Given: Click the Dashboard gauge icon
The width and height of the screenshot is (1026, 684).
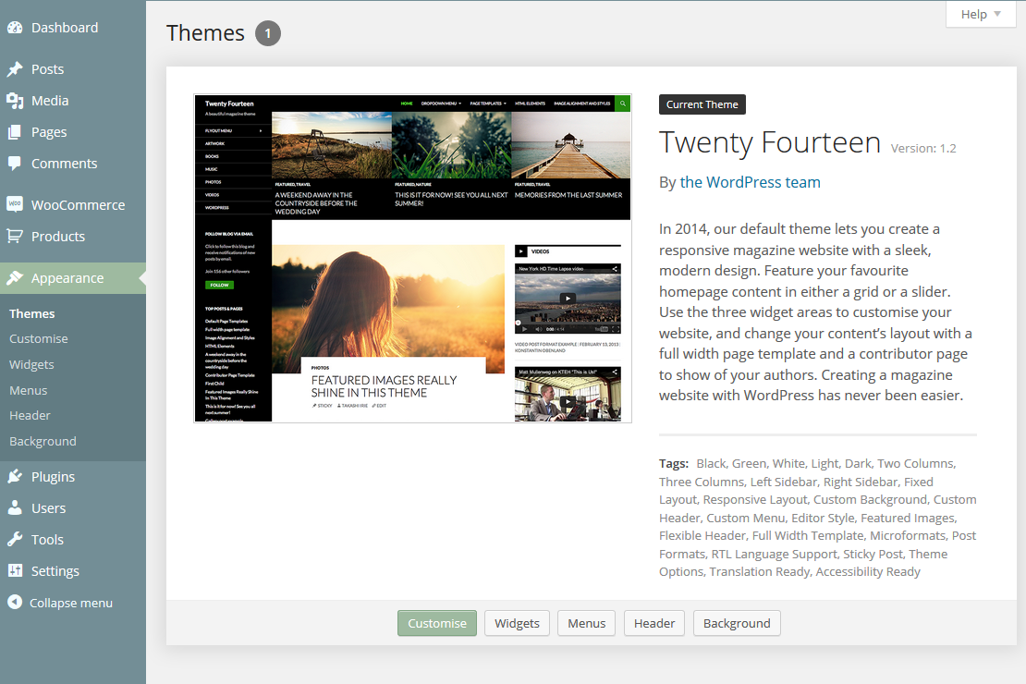Looking at the screenshot, I should tap(15, 28).
